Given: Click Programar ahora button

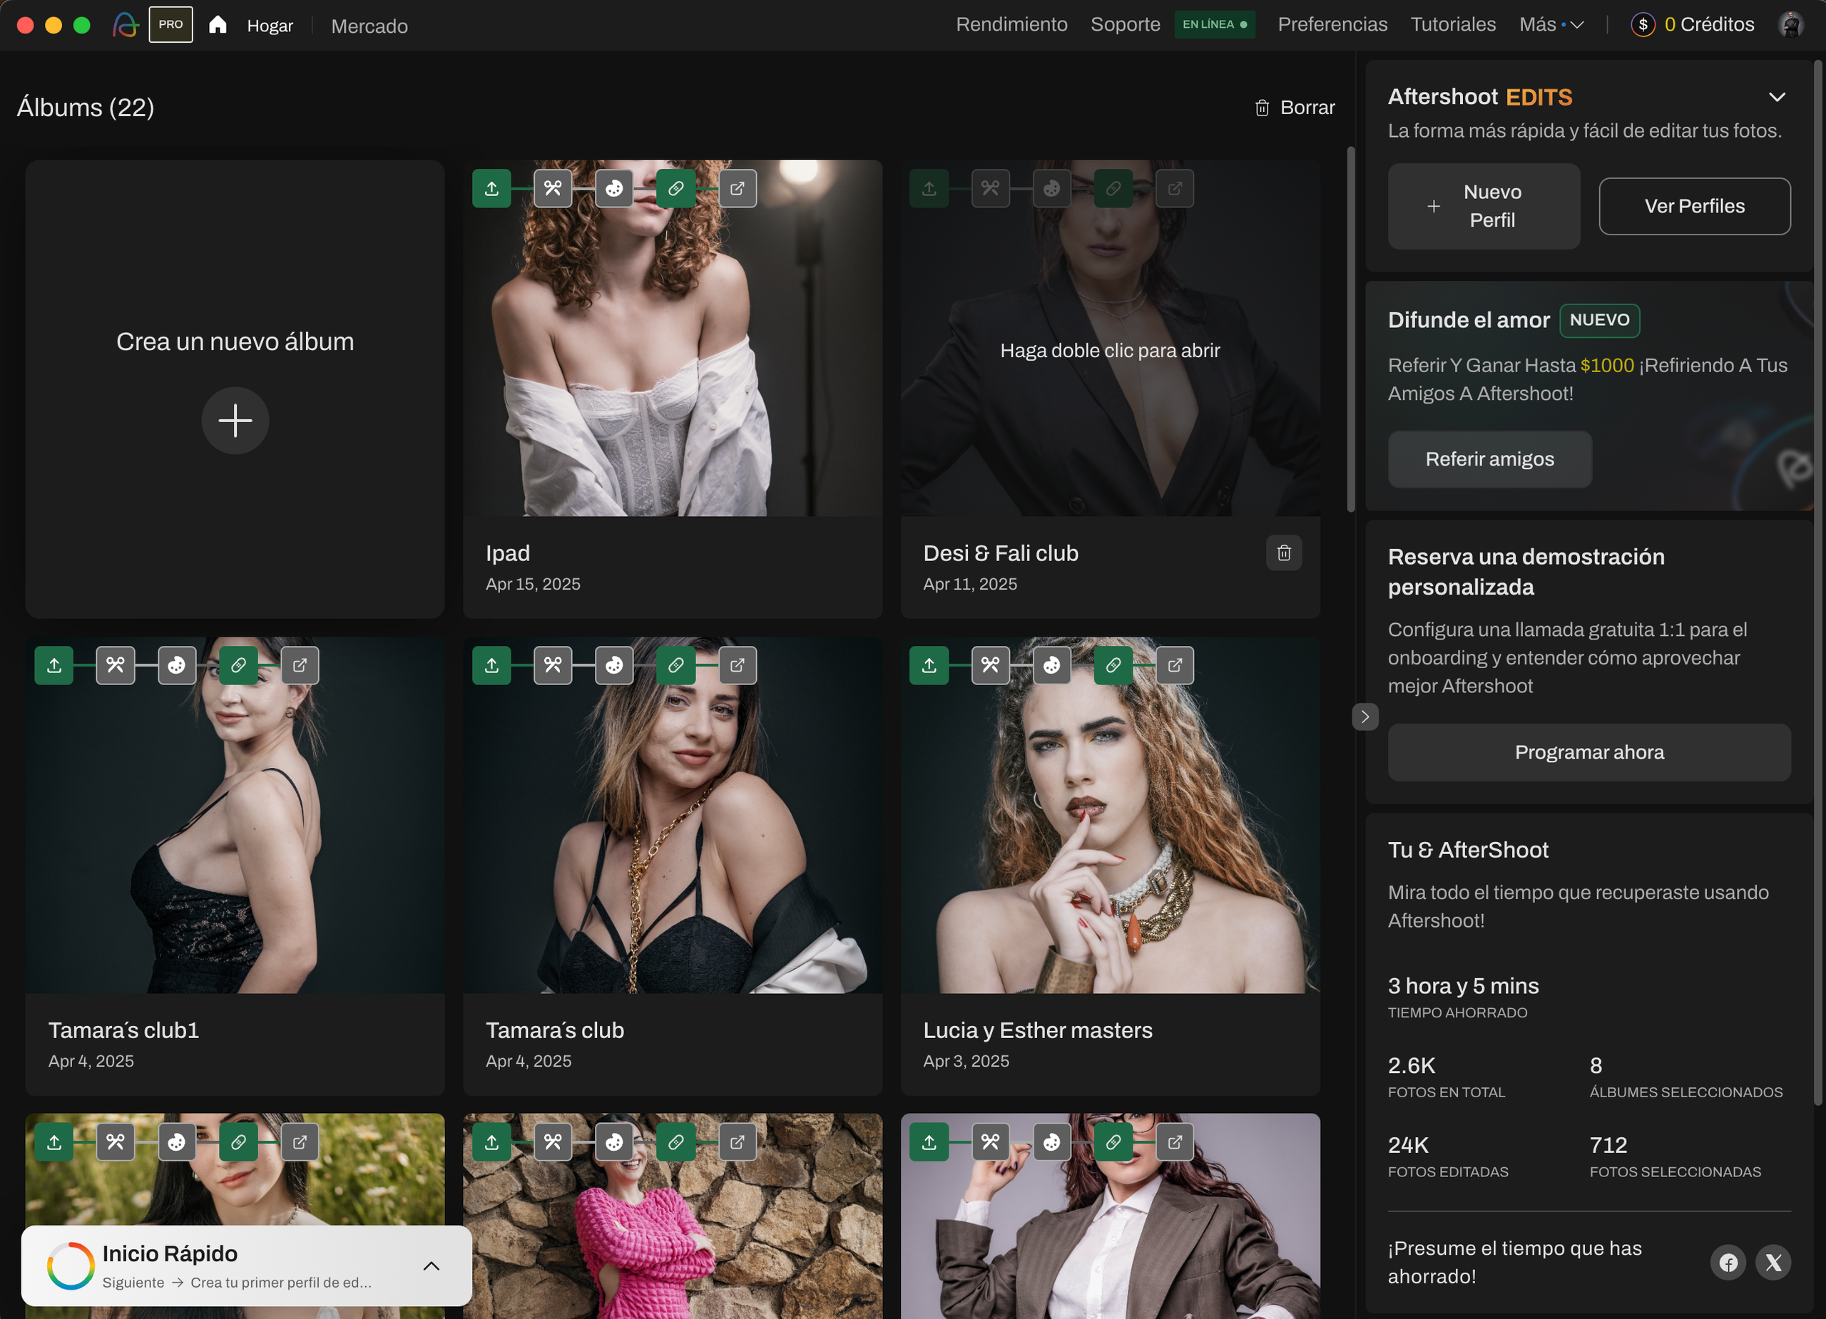Looking at the screenshot, I should tap(1588, 751).
